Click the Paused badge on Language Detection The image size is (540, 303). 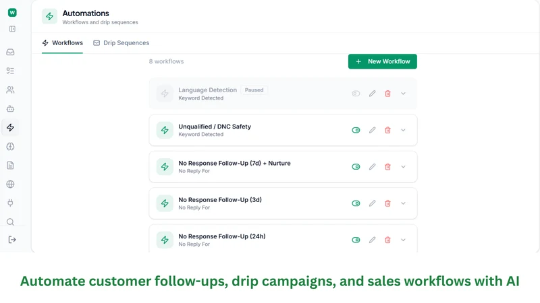pos(254,90)
